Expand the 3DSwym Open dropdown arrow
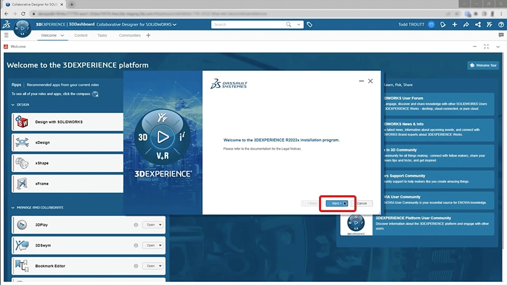 [x=160, y=245]
